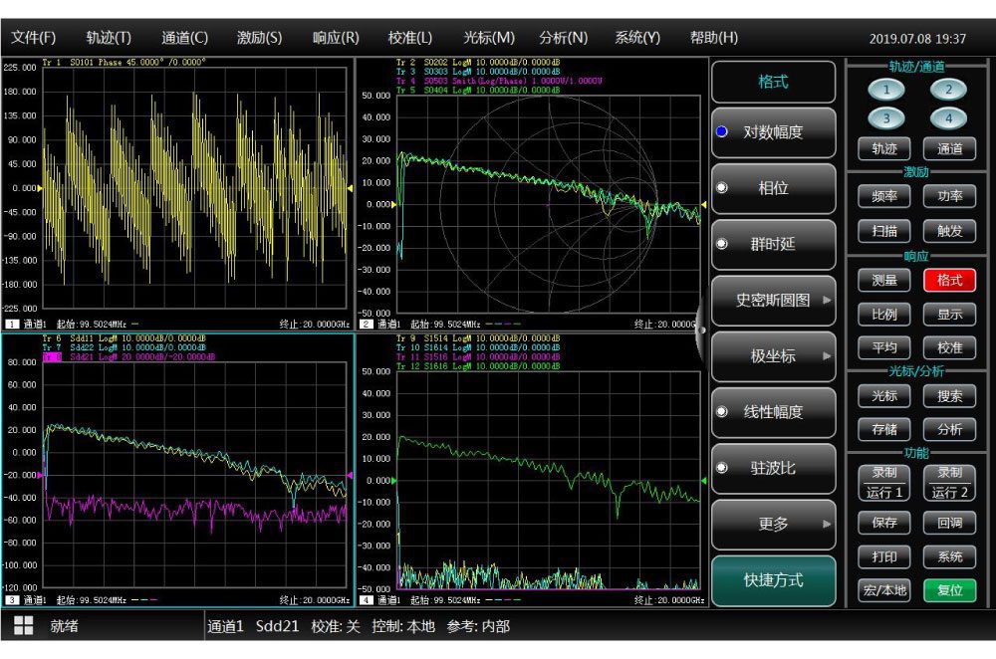Image resolution: width=996 pixels, height=659 pixels.
Task: Open the 文件(F) menu
Action: click(33, 38)
